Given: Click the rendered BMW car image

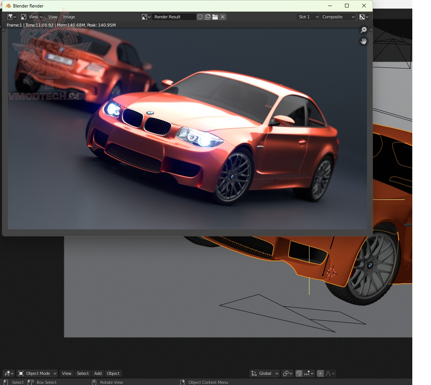Looking at the screenshot, I should coord(187,129).
